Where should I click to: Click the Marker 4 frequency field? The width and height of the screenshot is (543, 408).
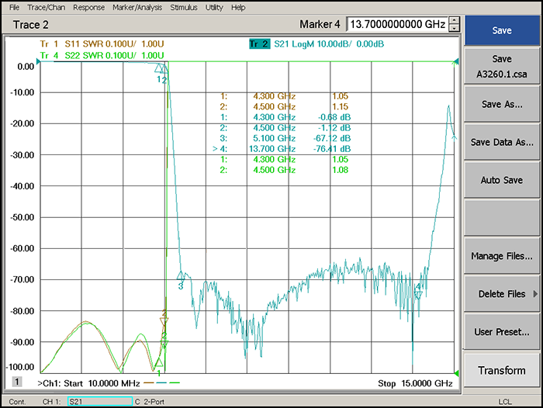[x=397, y=24]
